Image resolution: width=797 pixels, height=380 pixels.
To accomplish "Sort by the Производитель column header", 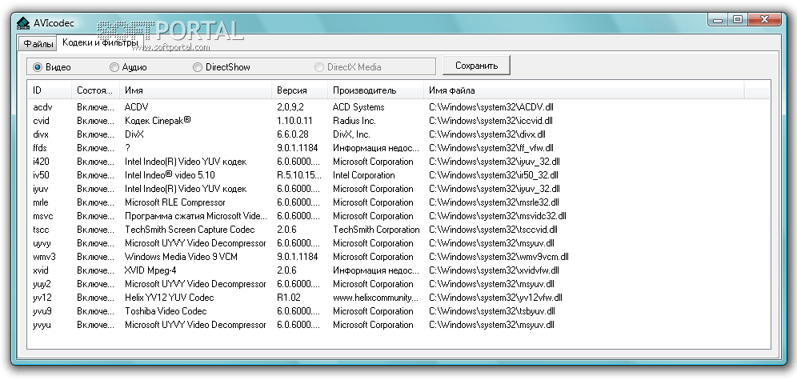I will point(375,90).
